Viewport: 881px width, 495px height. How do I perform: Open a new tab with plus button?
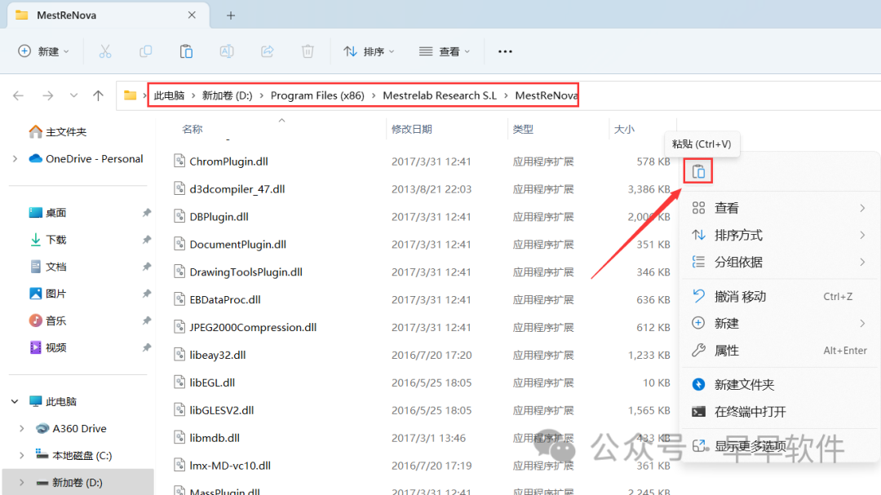[x=231, y=15]
